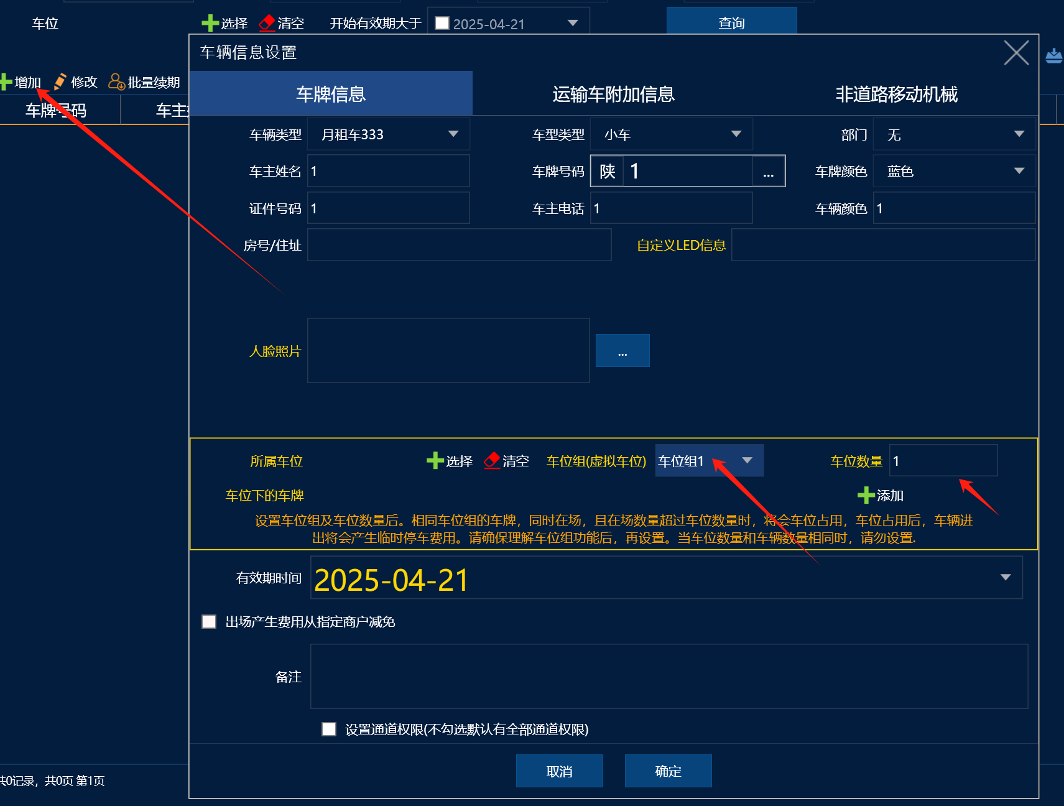Click 车主姓名 input field
The width and height of the screenshot is (1064, 806).
(388, 171)
